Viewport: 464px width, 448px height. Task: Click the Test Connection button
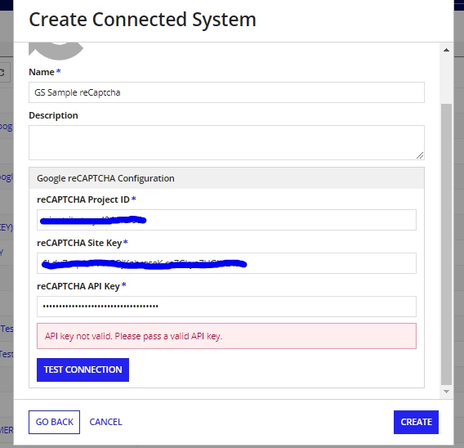click(x=83, y=370)
